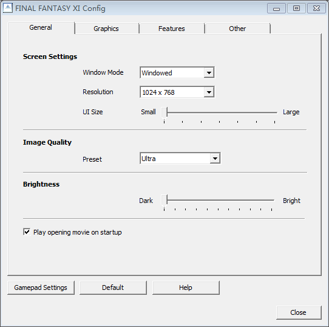The height and width of the screenshot is (327, 329).
Task: Maximize the Config window
Action: [x=296, y=9]
